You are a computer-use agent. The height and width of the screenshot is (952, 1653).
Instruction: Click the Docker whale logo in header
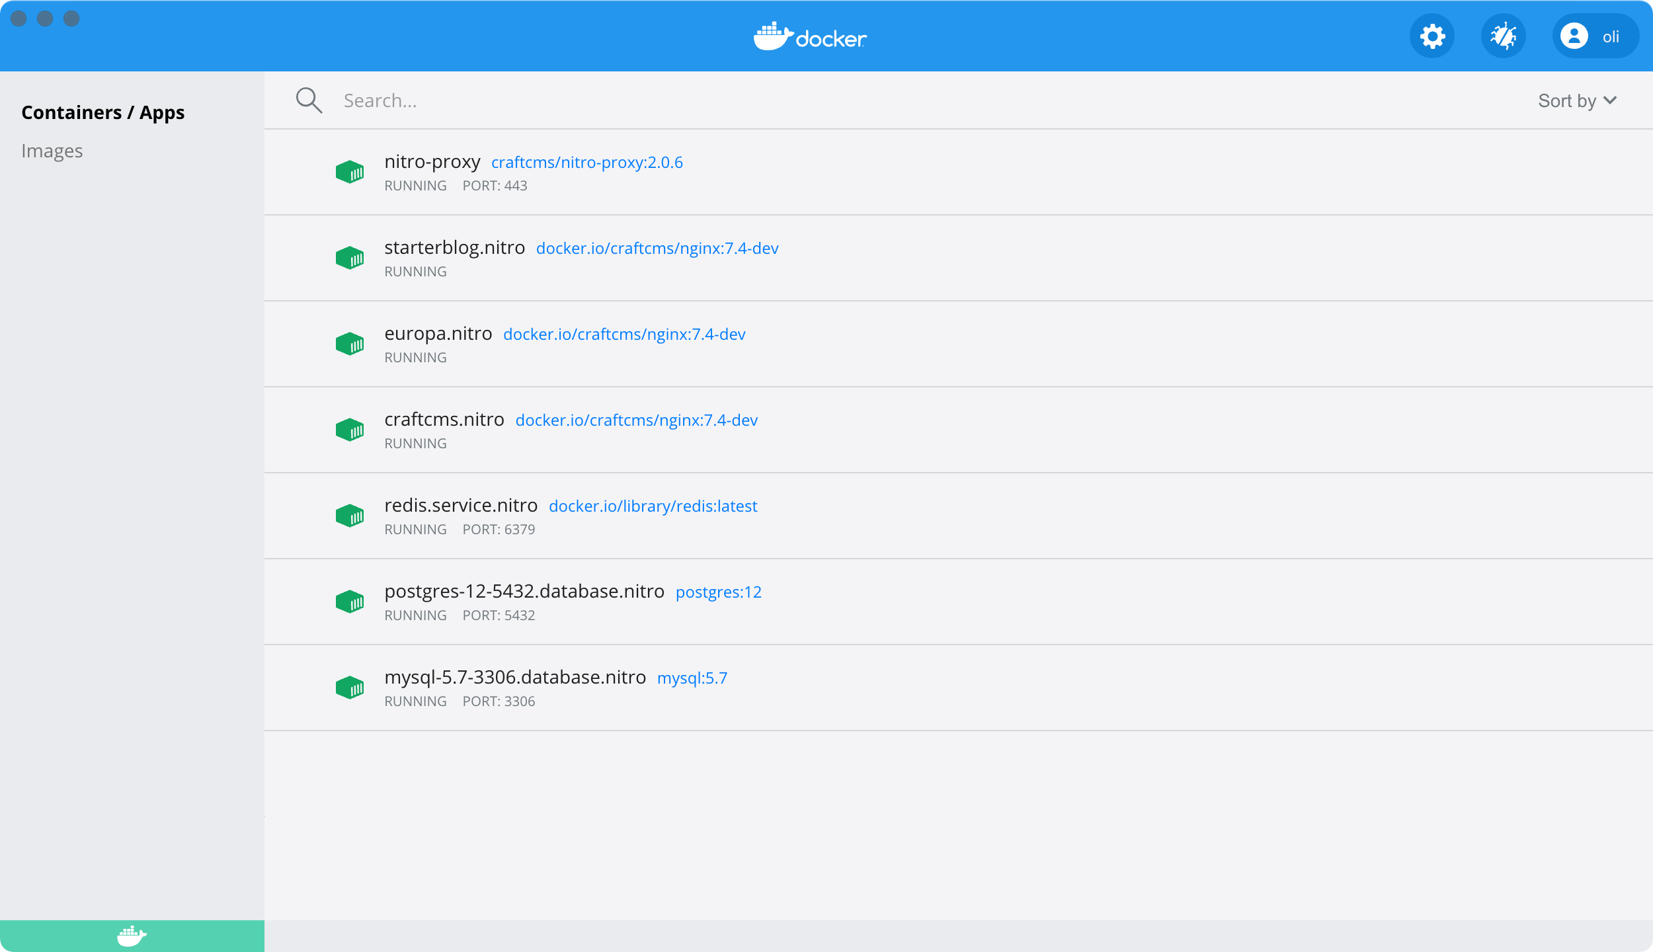[x=810, y=36]
